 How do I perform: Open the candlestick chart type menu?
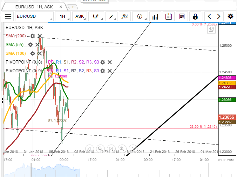point(96,16)
